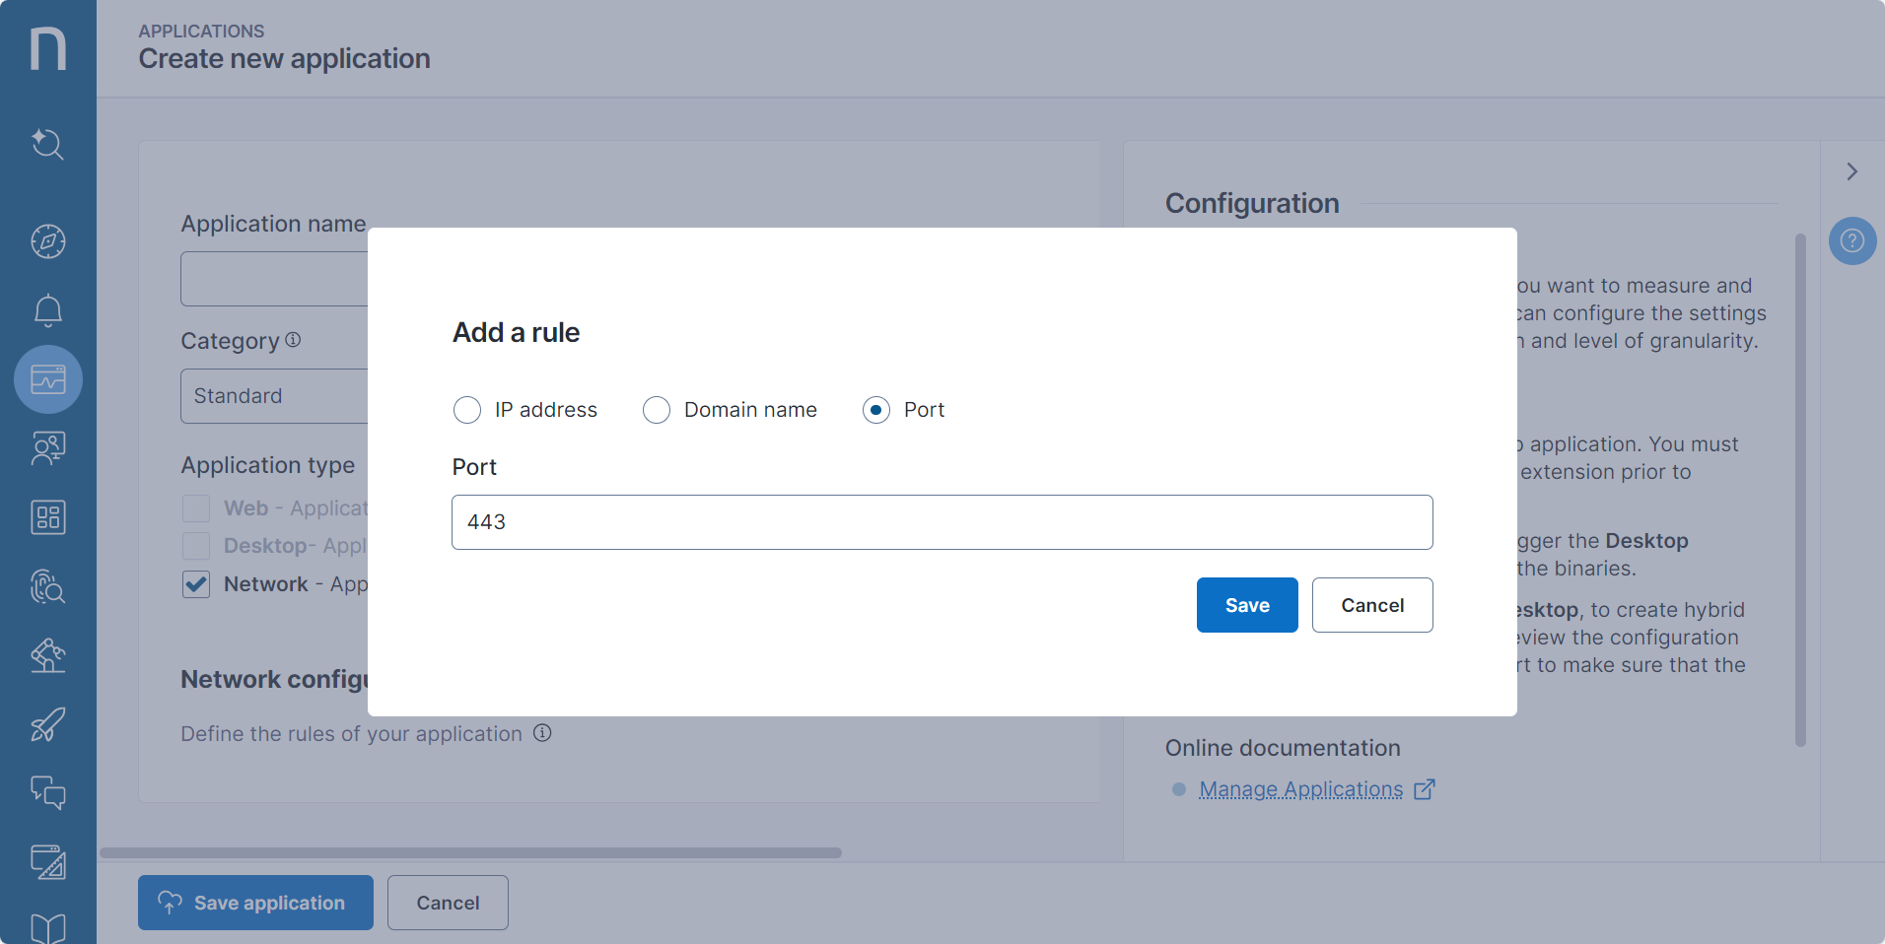Open the Manage Applications documentation link
The height and width of the screenshot is (944, 1885).
pos(1300,789)
